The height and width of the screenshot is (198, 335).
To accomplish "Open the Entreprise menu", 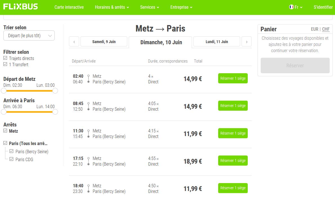I will pyautogui.click(x=181, y=7).
